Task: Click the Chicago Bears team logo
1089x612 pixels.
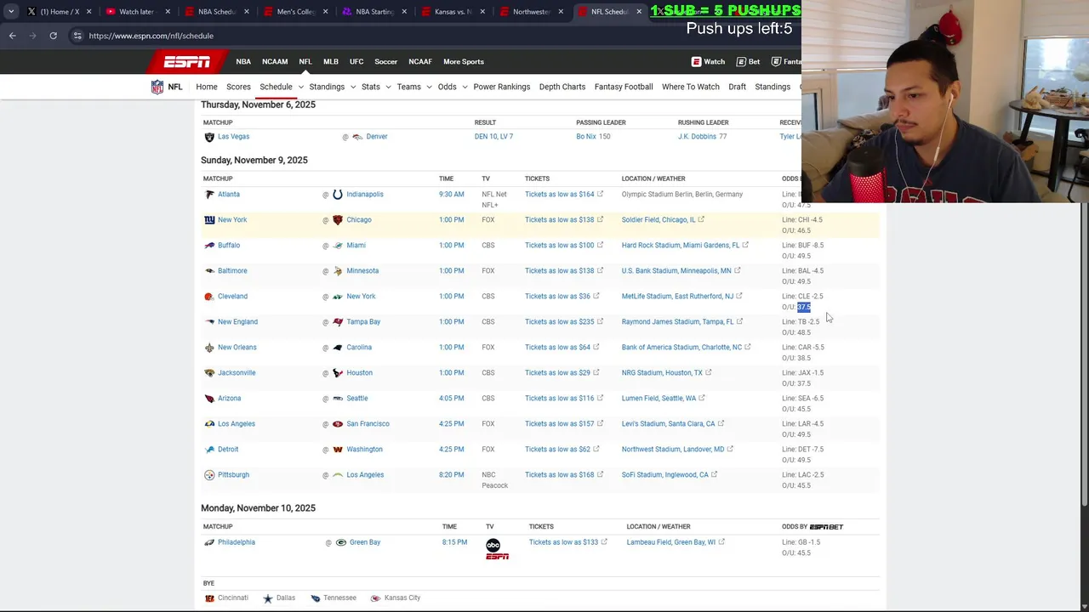Action: pos(338,220)
